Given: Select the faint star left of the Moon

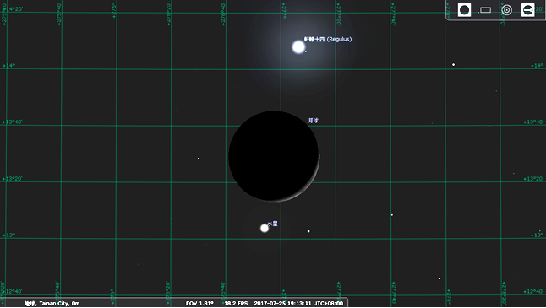Looking at the screenshot, I should [x=199, y=159].
